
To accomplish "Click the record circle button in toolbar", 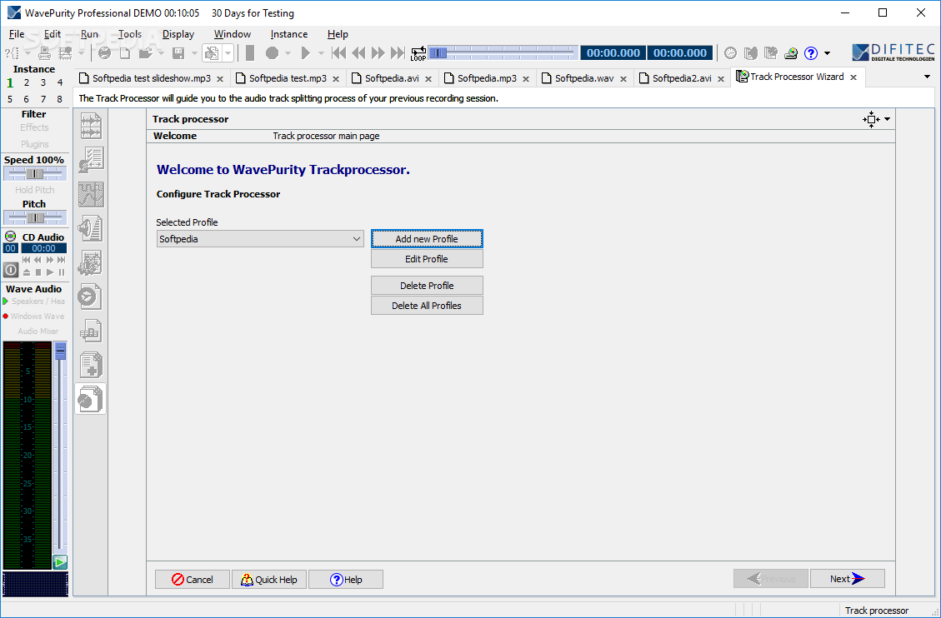I will coord(272,53).
